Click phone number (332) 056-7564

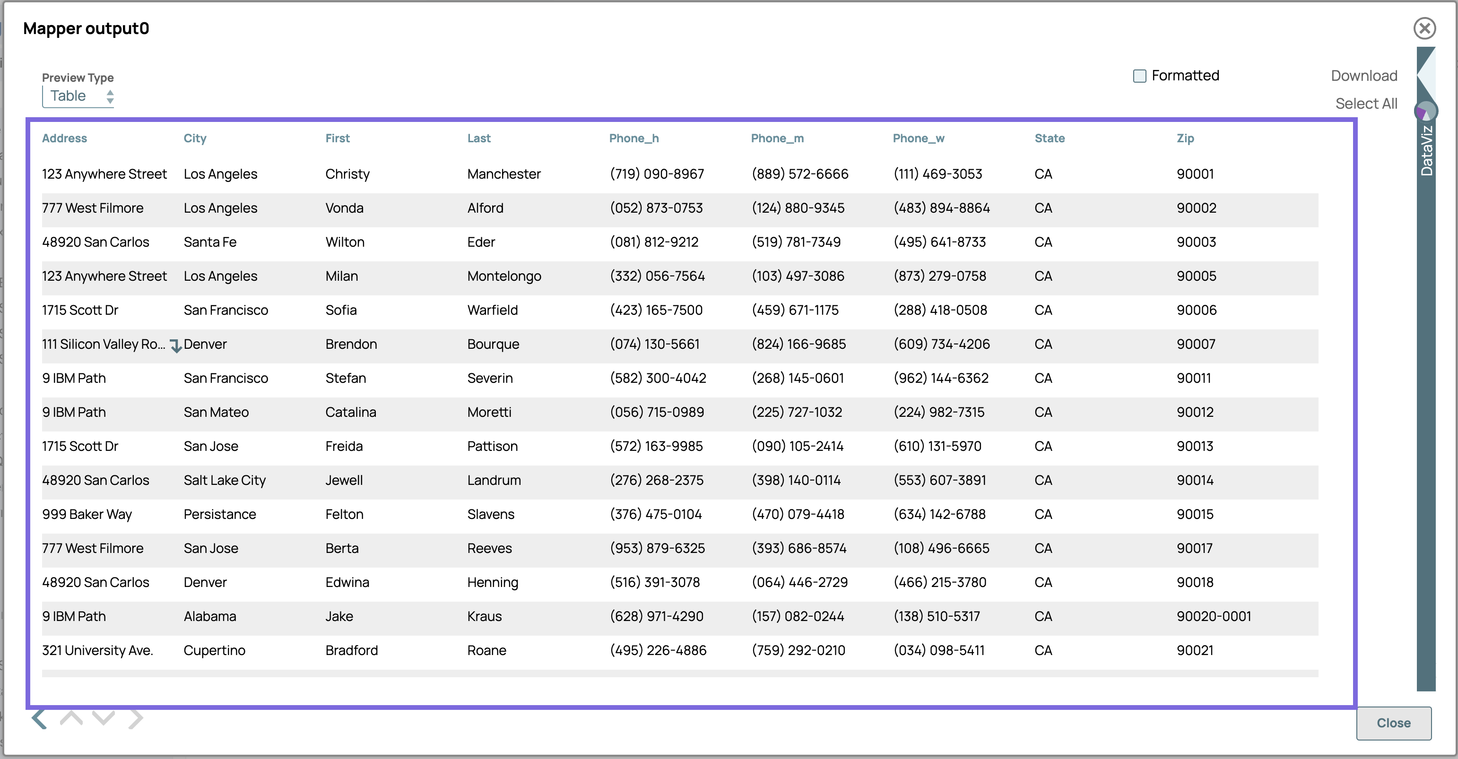point(657,276)
